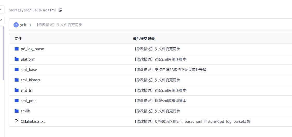Click the platform folder icon
This screenshot has height=137, width=292.
17,59
